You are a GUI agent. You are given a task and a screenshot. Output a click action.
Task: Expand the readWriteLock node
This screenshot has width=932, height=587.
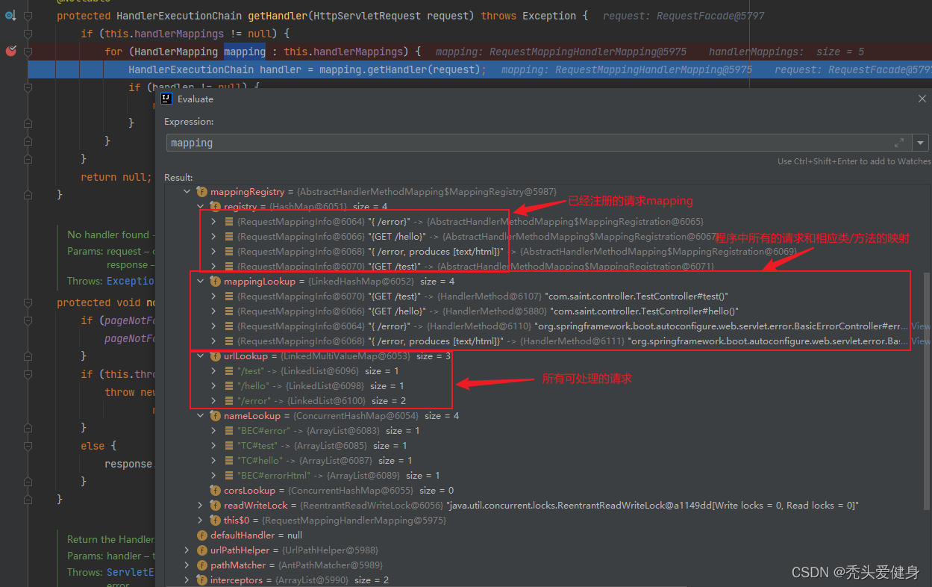point(200,506)
